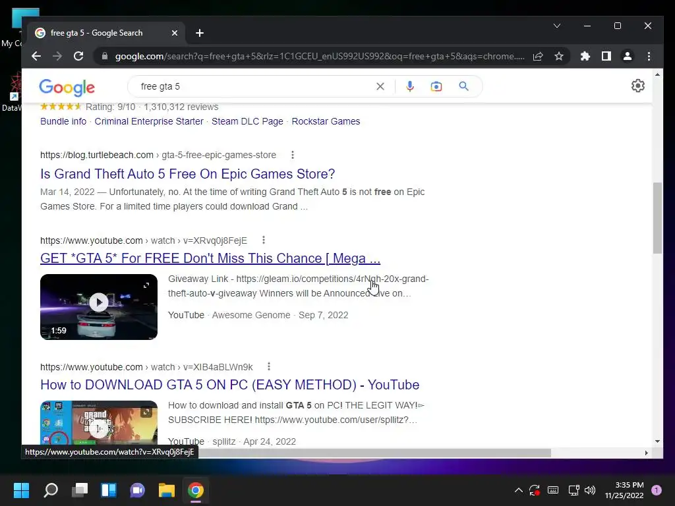675x506 pixels.
Task: Open the tab search dropdown arrow
Action: [556, 26]
